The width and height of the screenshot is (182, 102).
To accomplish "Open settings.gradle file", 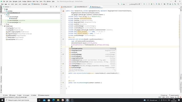I will click(x=15, y=37).
